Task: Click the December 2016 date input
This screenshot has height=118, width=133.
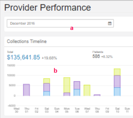Action: click(60, 23)
